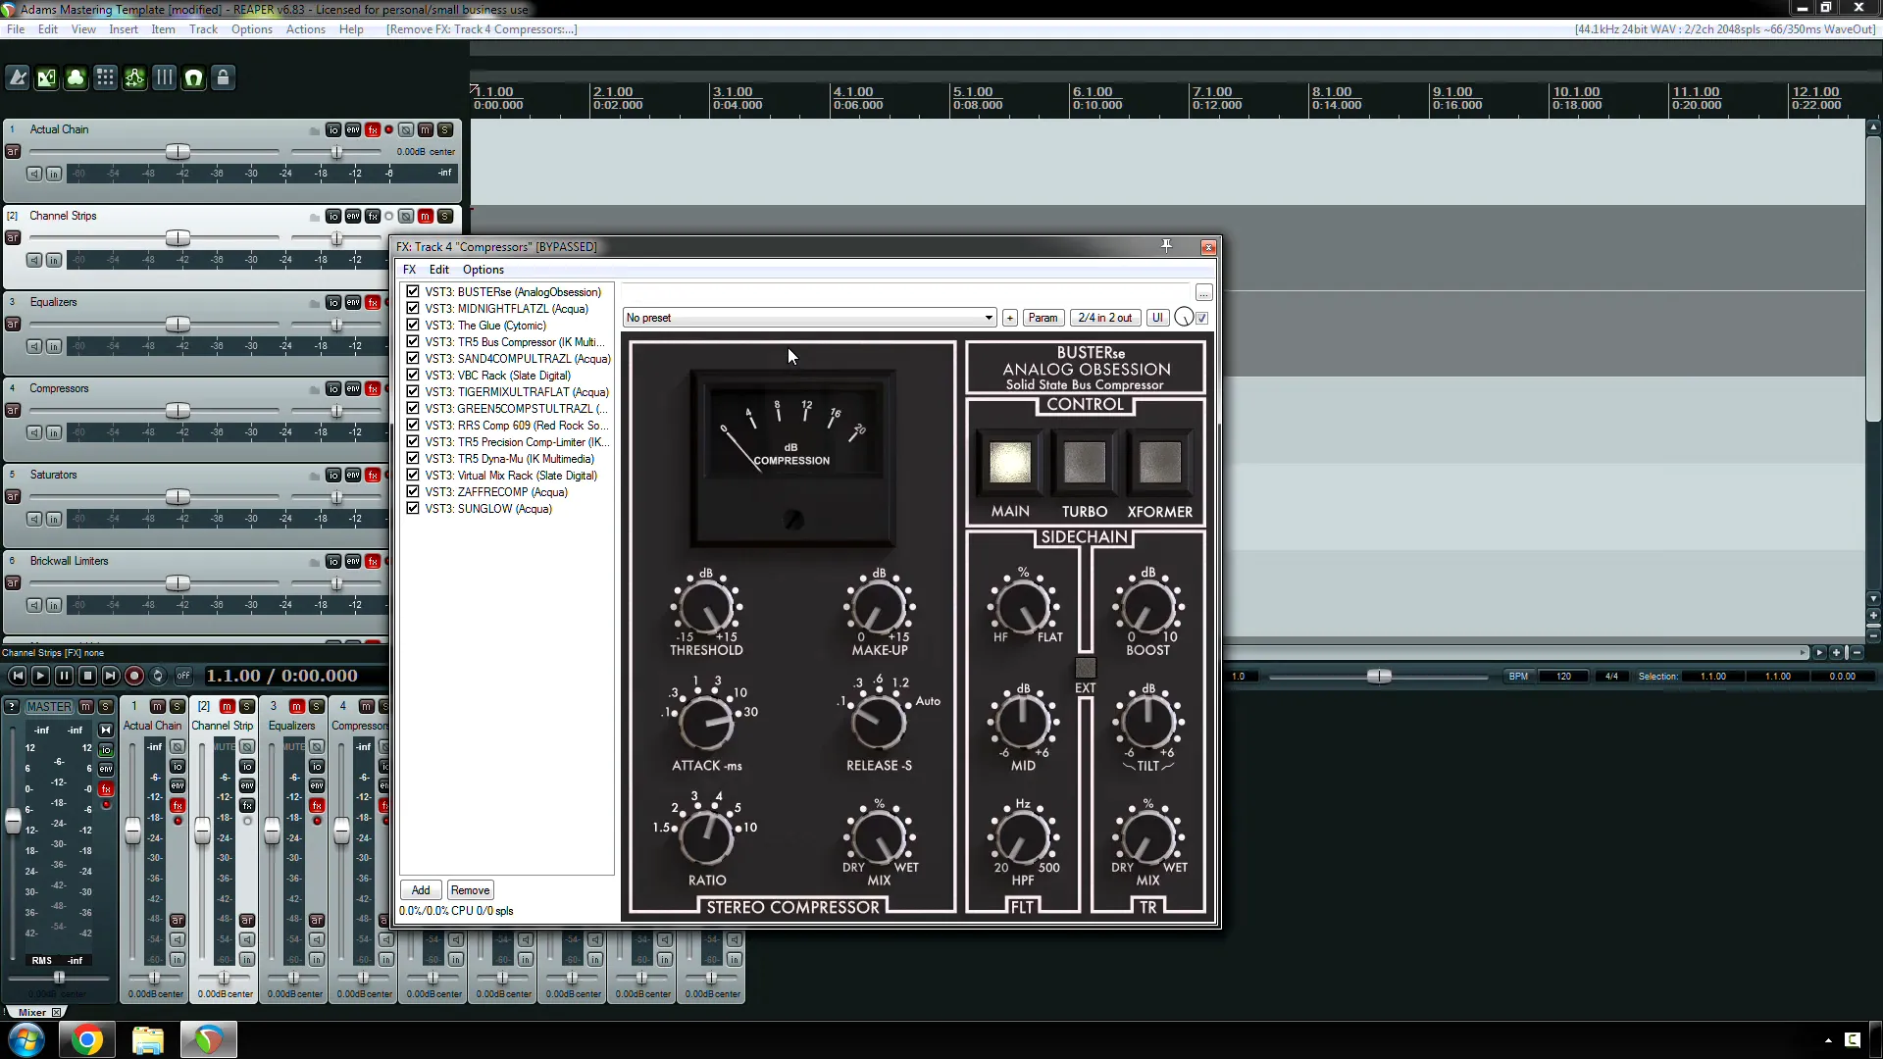This screenshot has width=1883, height=1059.
Task: Click the master volume fader in mixer
Action: point(13,822)
